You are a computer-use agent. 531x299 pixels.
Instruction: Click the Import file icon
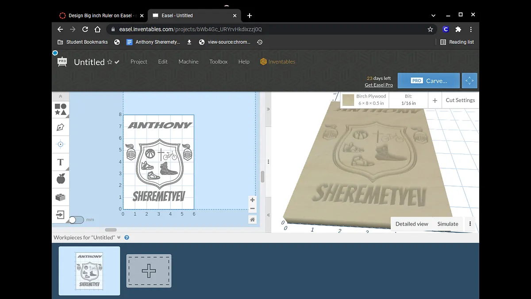click(x=61, y=215)
